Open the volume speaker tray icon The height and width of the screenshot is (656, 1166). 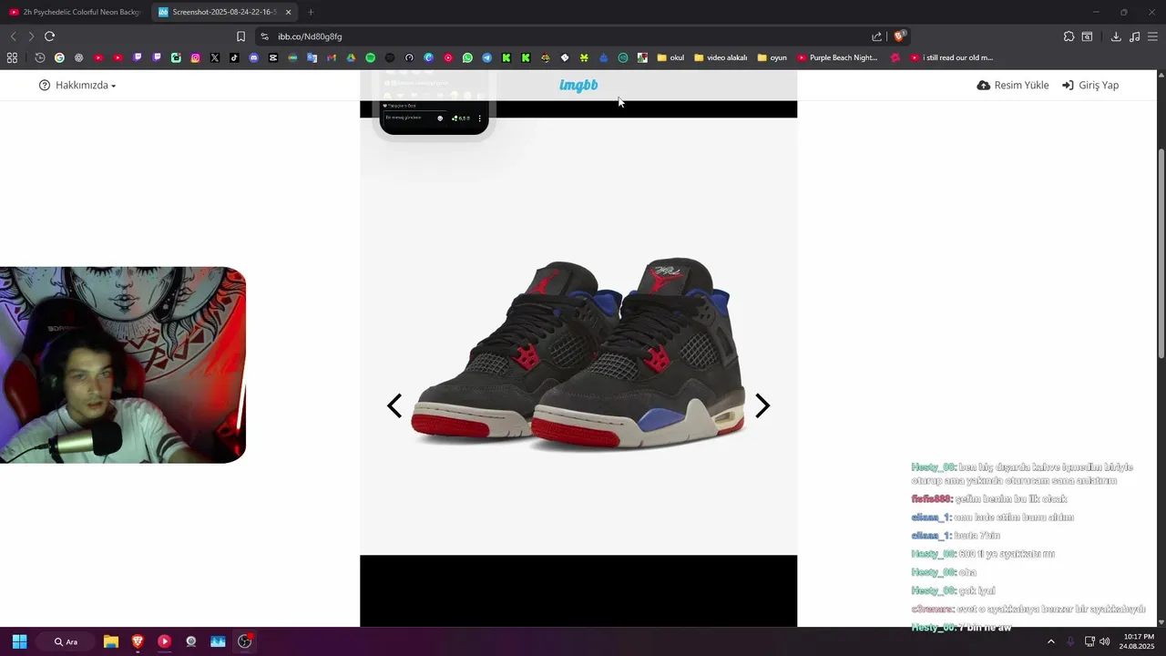(1104, 641)
